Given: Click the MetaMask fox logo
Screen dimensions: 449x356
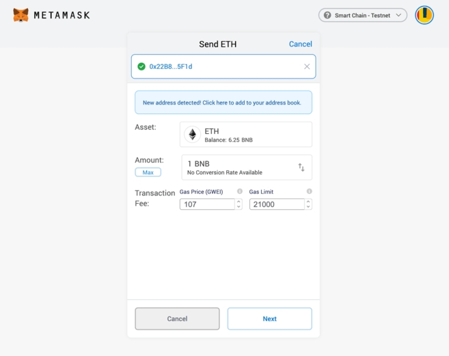Looking at the screenshot, I should [x=21, y=14].
